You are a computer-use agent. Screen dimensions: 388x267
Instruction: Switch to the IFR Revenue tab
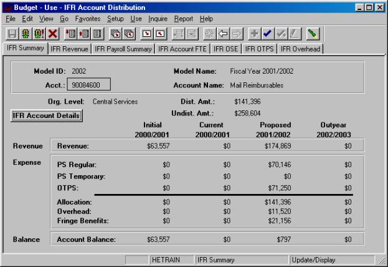coord(69,48)
